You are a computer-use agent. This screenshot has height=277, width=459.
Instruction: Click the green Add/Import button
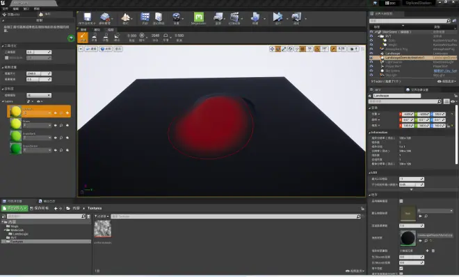pyautogui.click(x=15, y=208)
